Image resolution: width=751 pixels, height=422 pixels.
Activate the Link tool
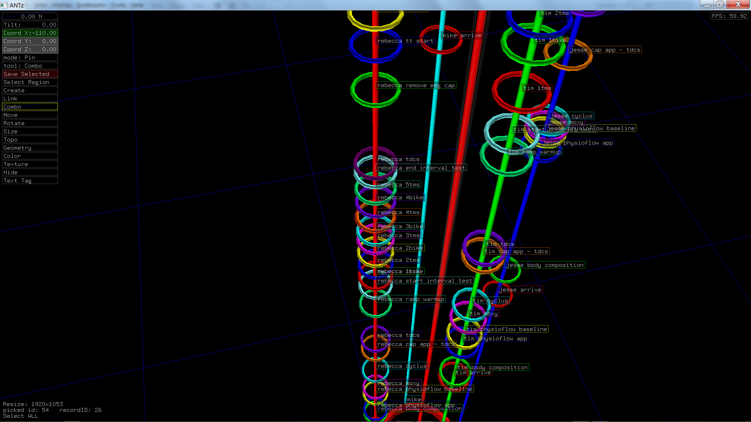(30, 98)
